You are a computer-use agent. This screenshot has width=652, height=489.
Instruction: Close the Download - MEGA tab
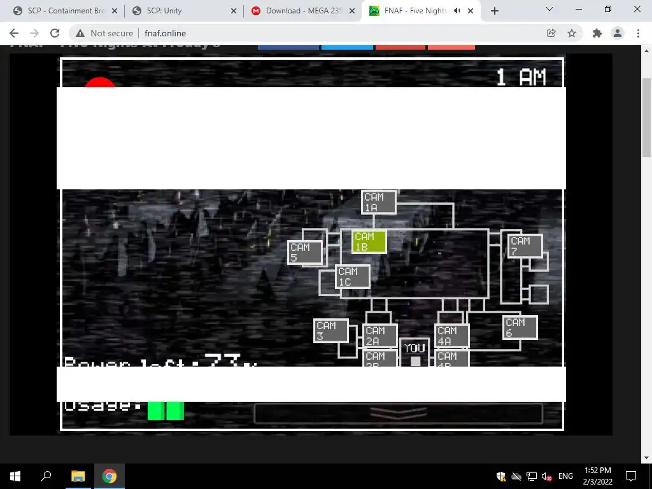point(352,11)
